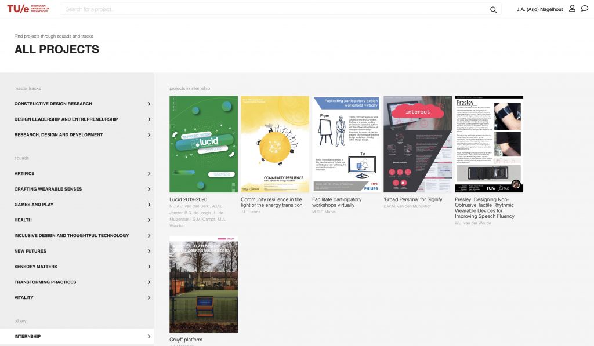The image size is (594, 346).
Task: Open "'Broad Persona' for Signify" title
Action: pyautogui.click(x=413, y=199)
